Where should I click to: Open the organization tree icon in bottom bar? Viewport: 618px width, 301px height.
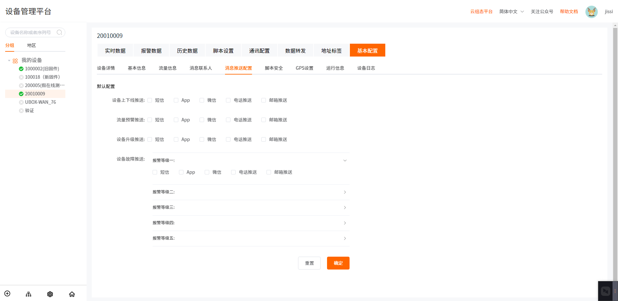(29, 294)
